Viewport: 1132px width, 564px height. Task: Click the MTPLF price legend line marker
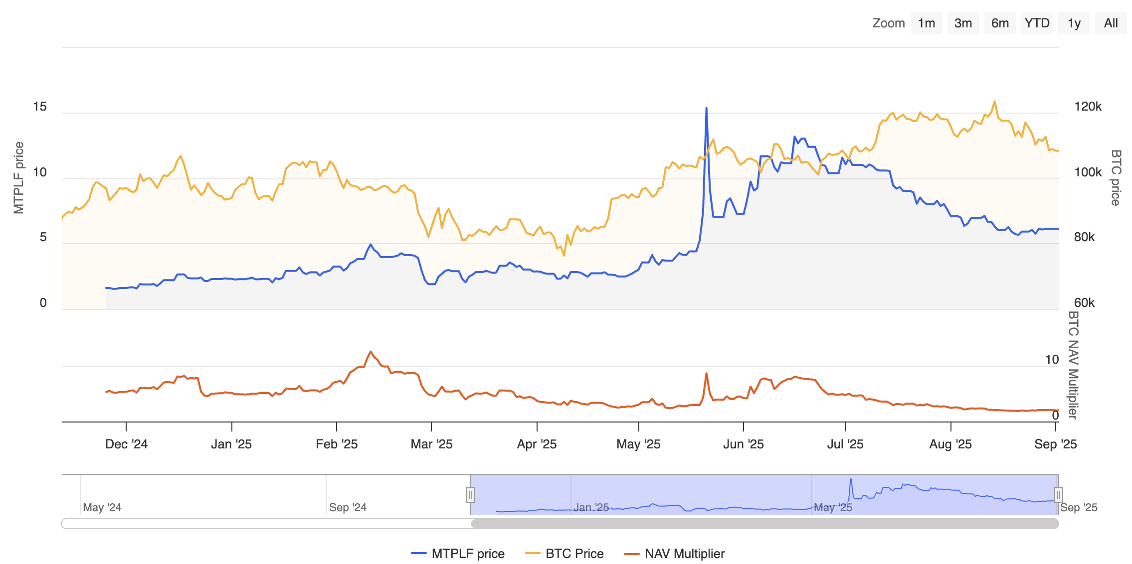click(x=419, y=554)
